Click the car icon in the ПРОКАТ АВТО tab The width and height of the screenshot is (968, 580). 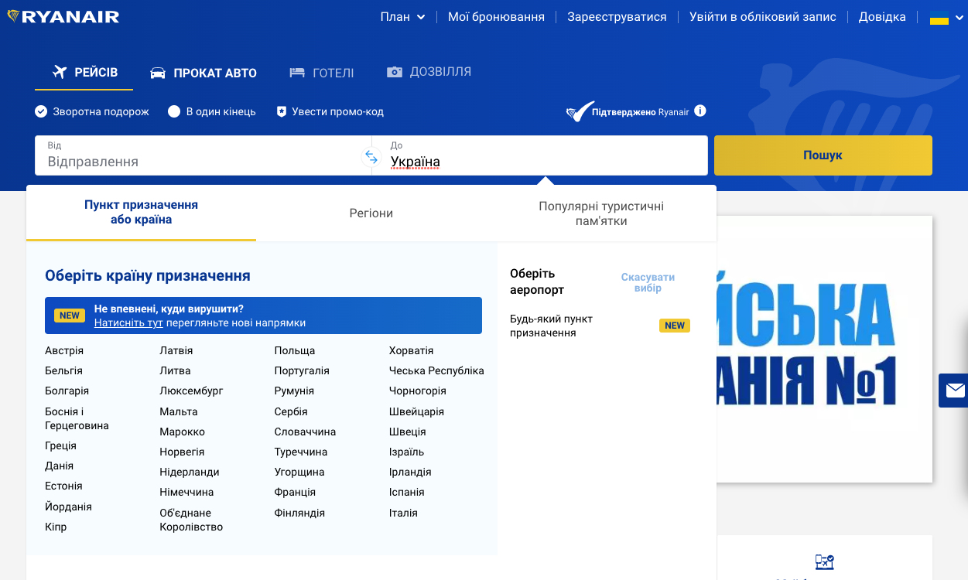pyautogui.click(x=158, y=73)
